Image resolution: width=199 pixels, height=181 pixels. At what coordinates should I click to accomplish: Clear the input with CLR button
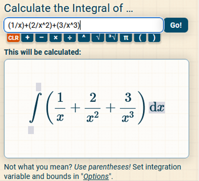coord(13,38)
